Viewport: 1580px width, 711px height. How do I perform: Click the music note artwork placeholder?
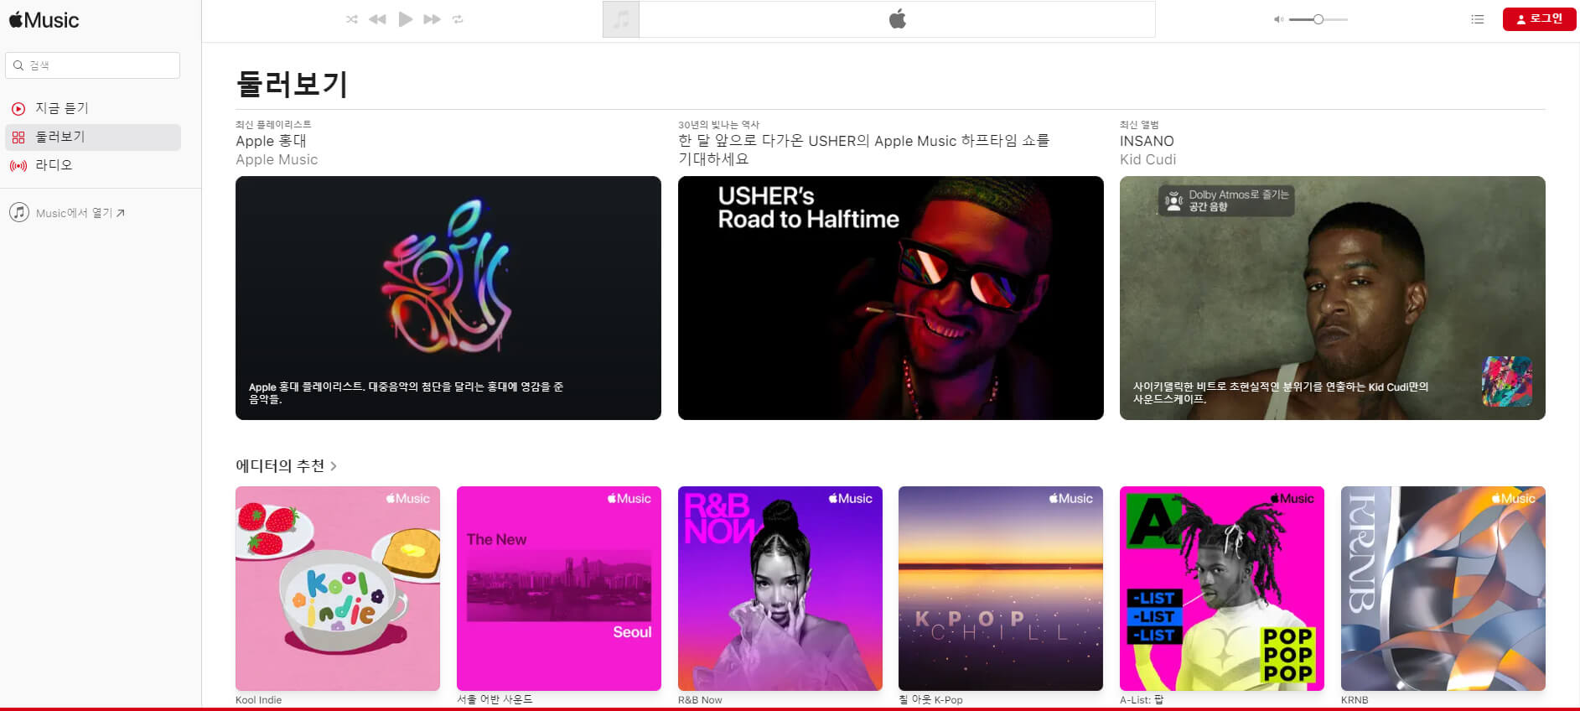[621, 19]
